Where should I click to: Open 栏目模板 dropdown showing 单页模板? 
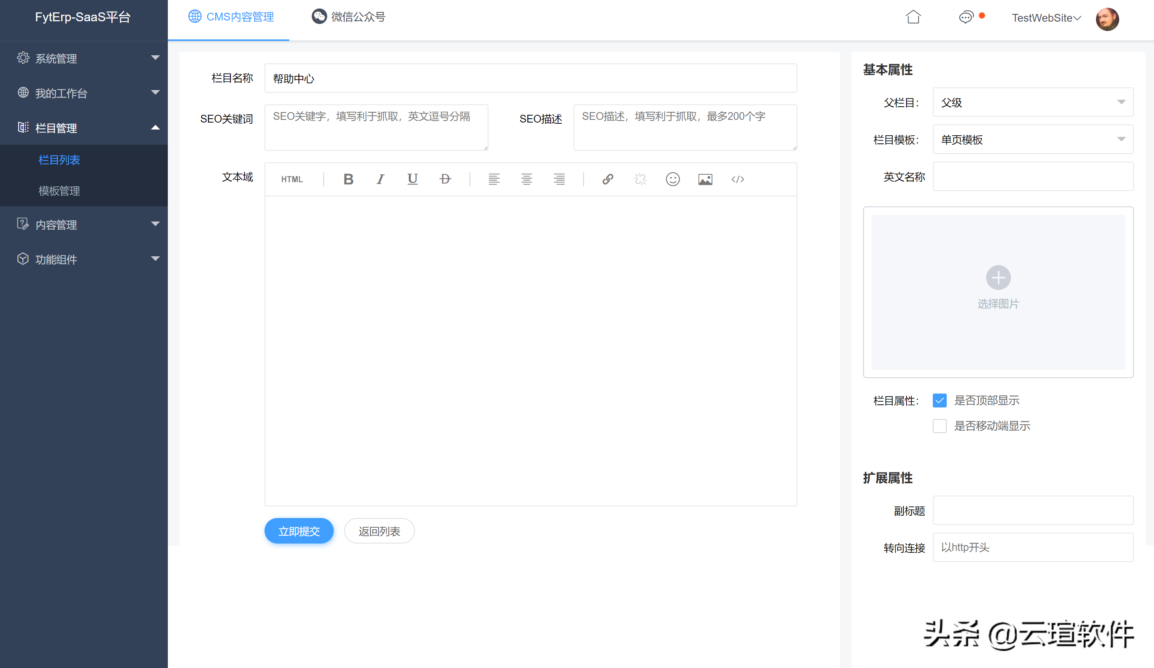1033,139
